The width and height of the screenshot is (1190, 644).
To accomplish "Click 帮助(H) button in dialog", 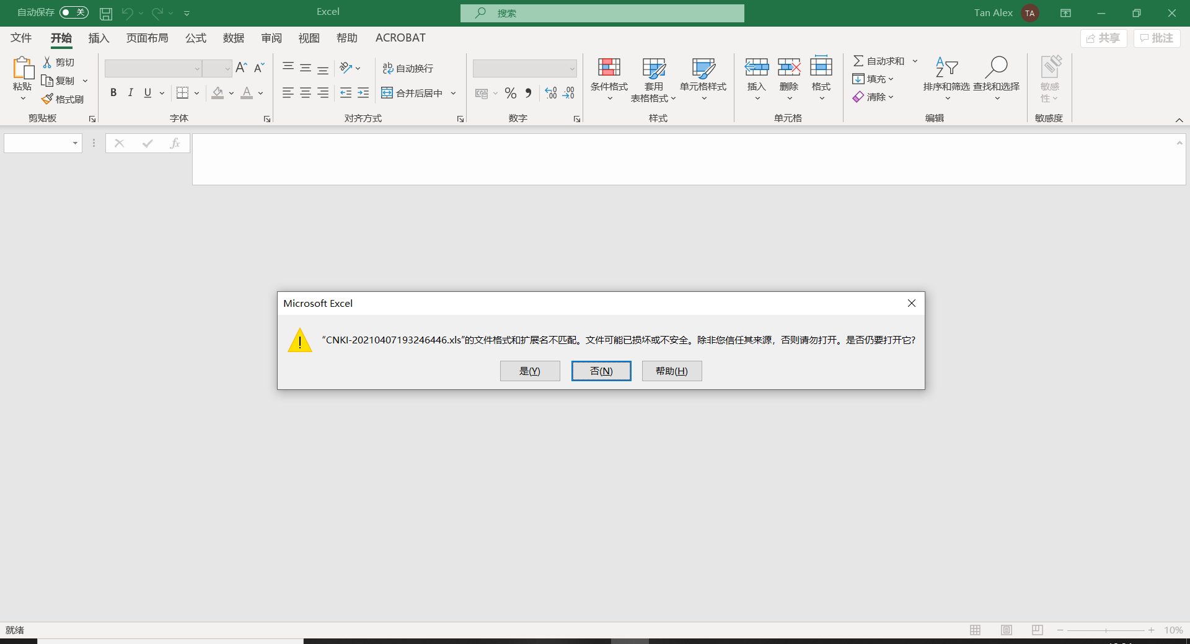I will 672,371.
